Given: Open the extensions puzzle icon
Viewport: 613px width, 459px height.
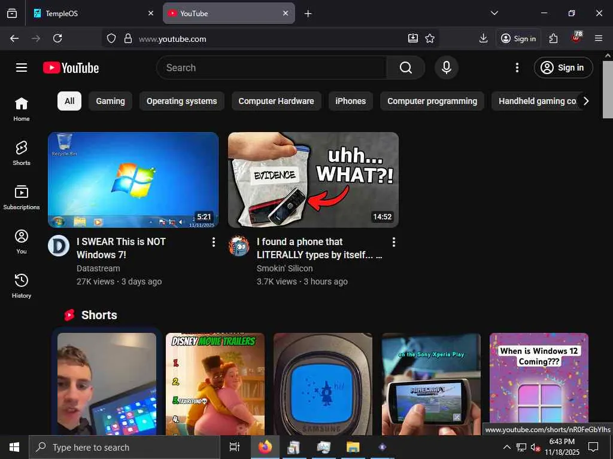Looking at the screenshot, I should tap(553, 38).
